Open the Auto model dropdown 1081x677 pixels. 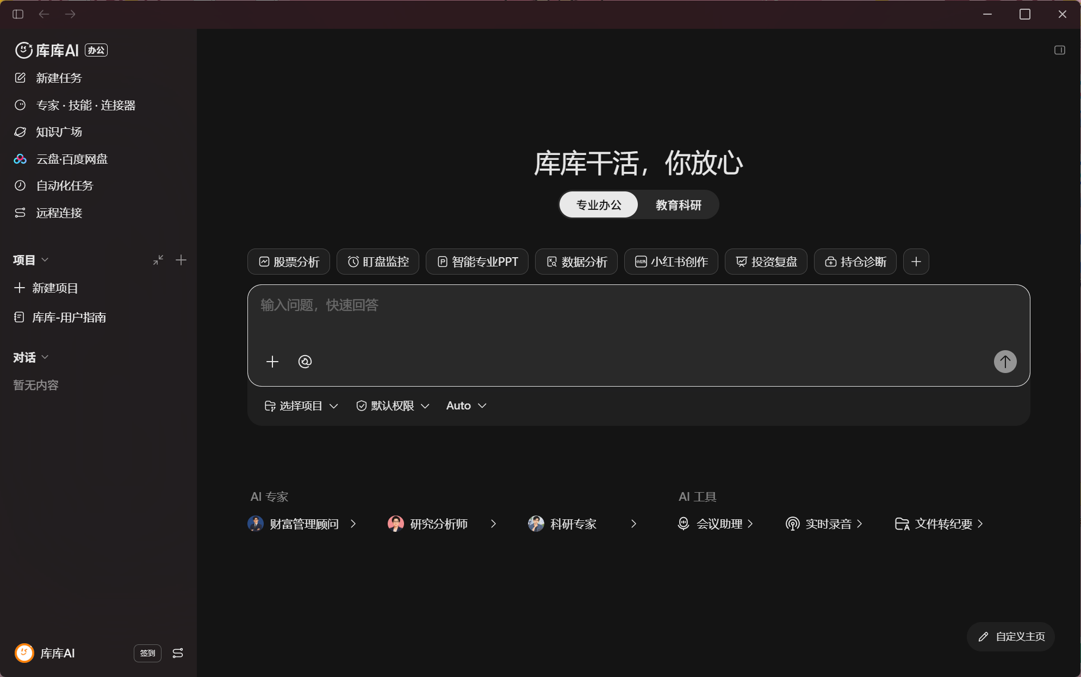point(466,406)
